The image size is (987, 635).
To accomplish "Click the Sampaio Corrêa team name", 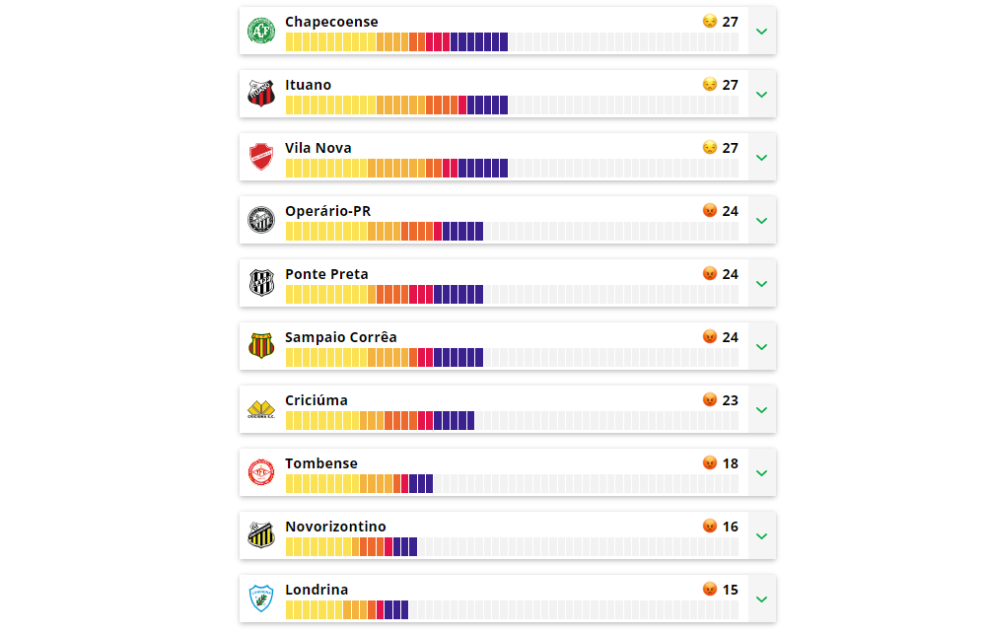I will pos(340,337).
